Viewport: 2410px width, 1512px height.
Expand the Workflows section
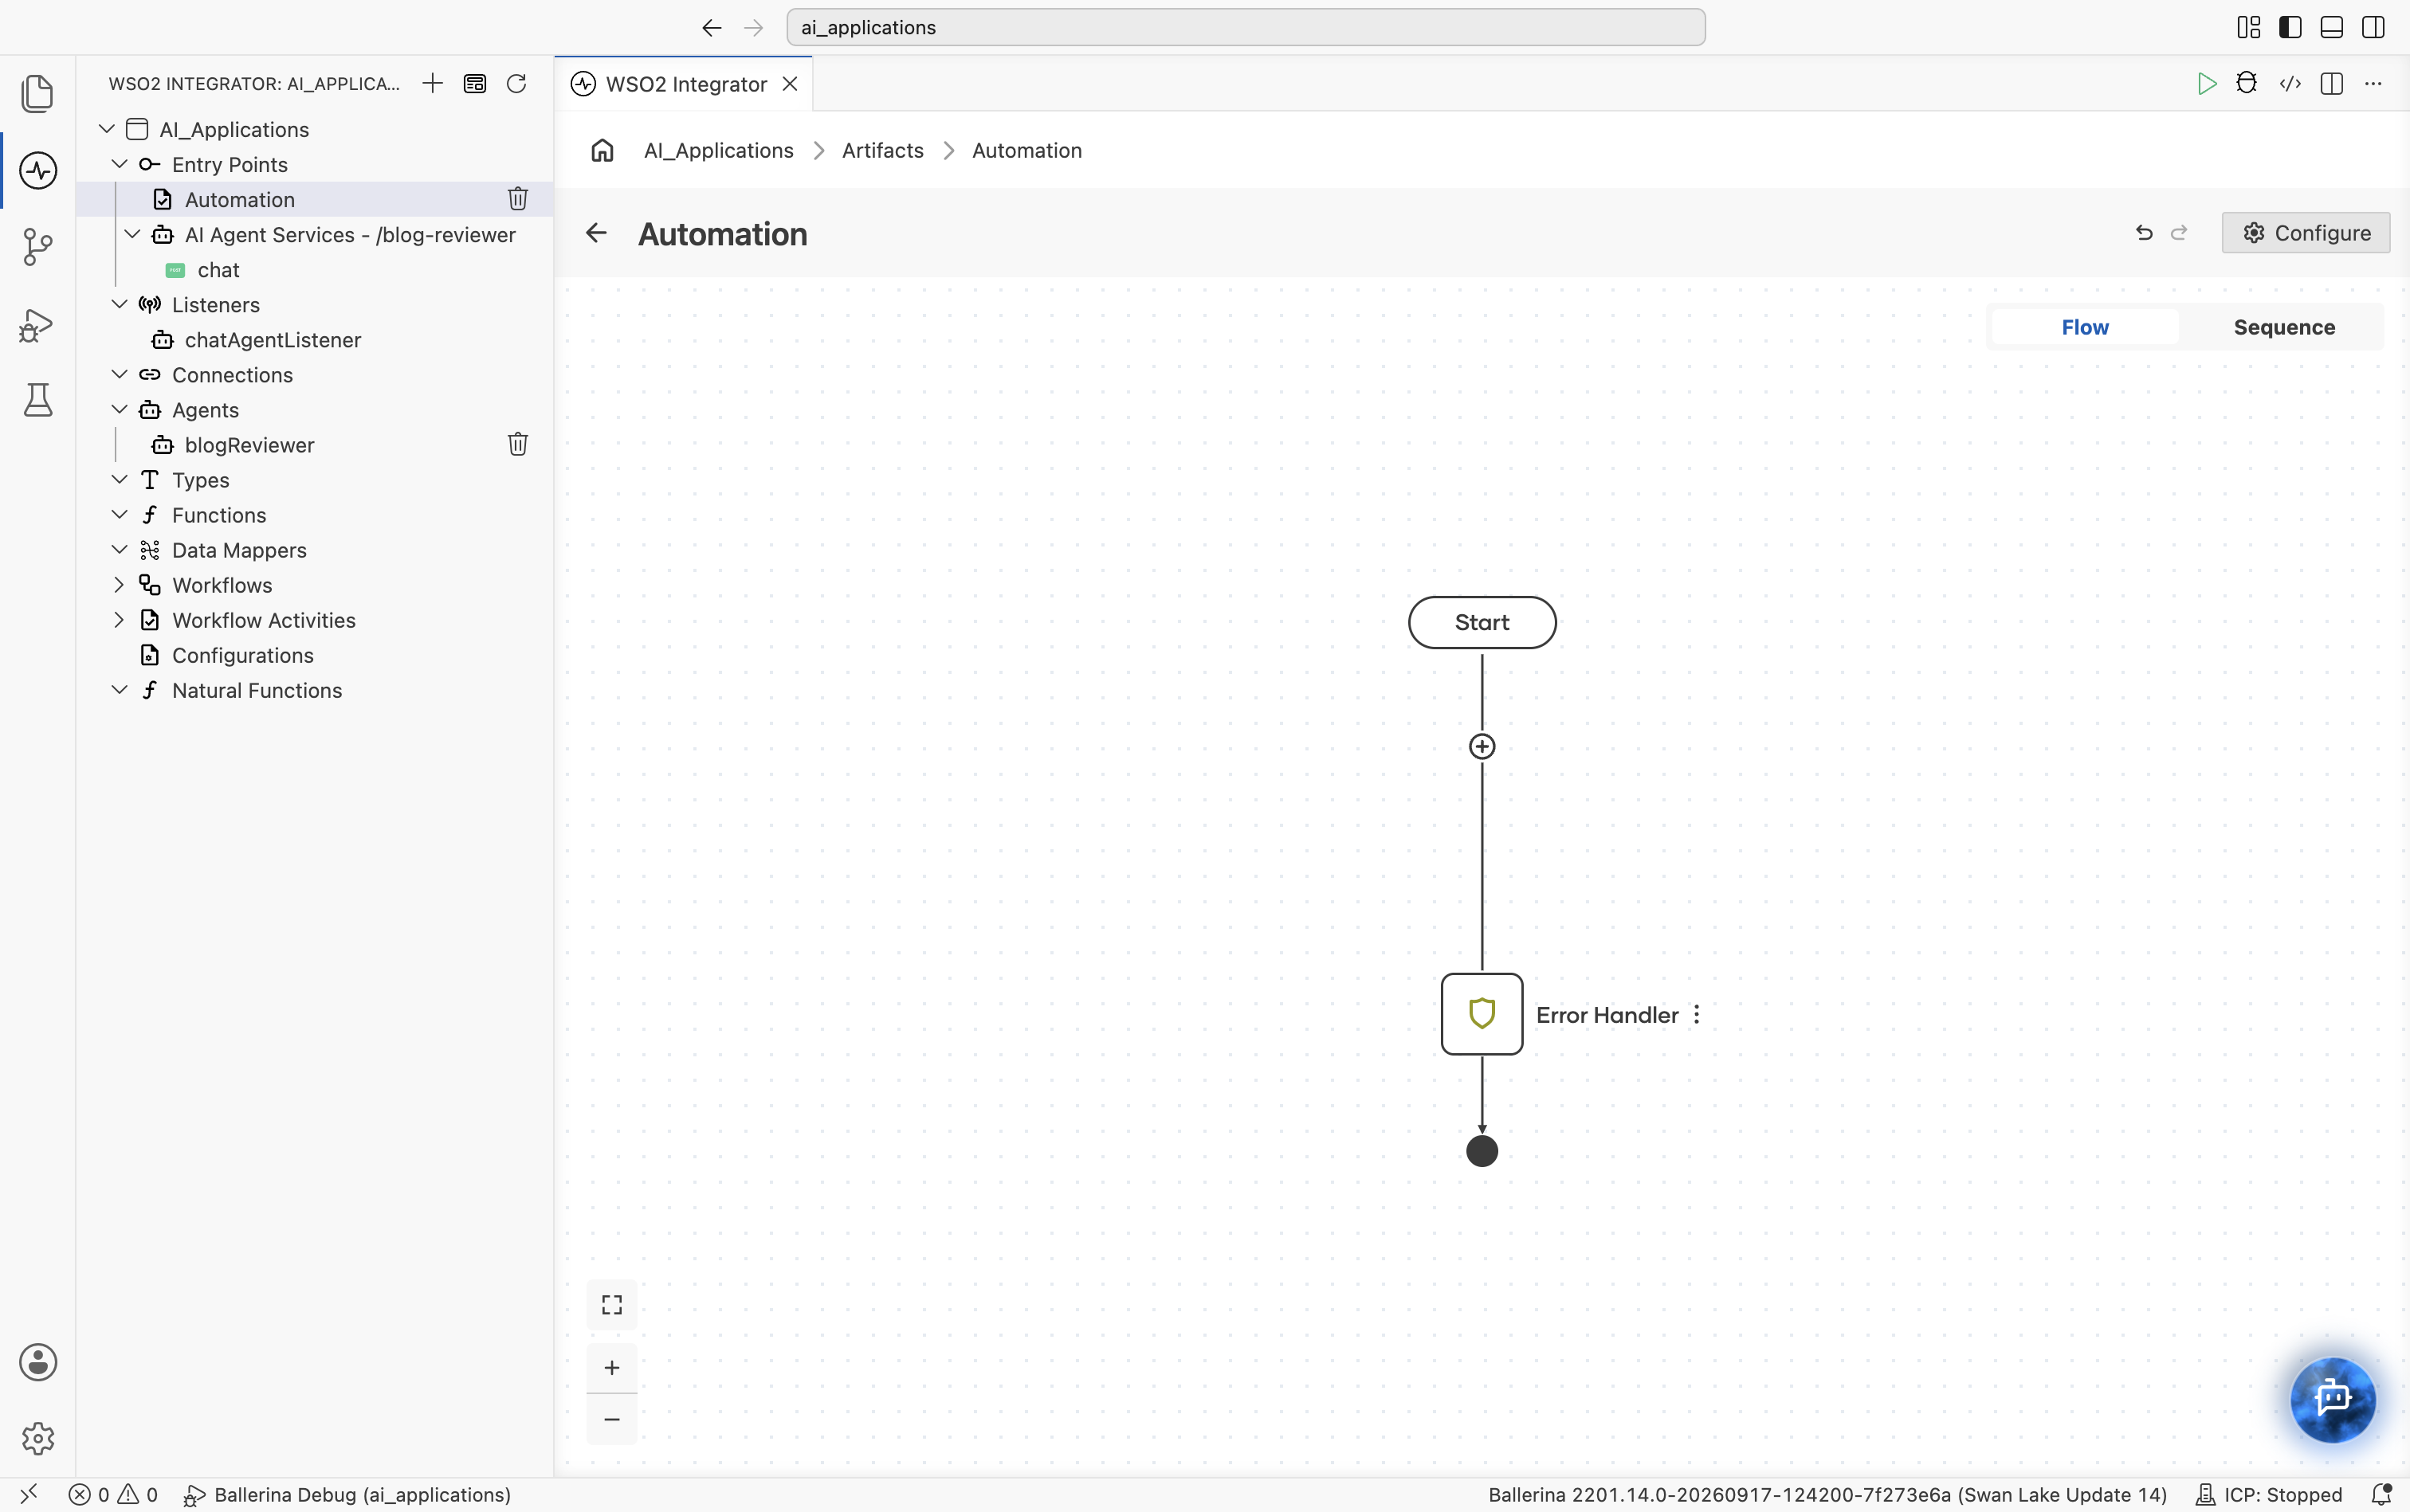(x=119, y=584)
